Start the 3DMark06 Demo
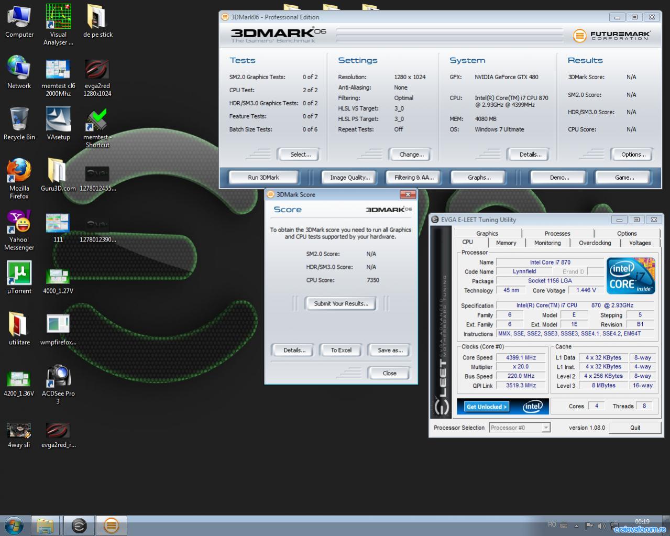Screen dimensions: 670x536 pyautogui.click(x=559, y=177)
